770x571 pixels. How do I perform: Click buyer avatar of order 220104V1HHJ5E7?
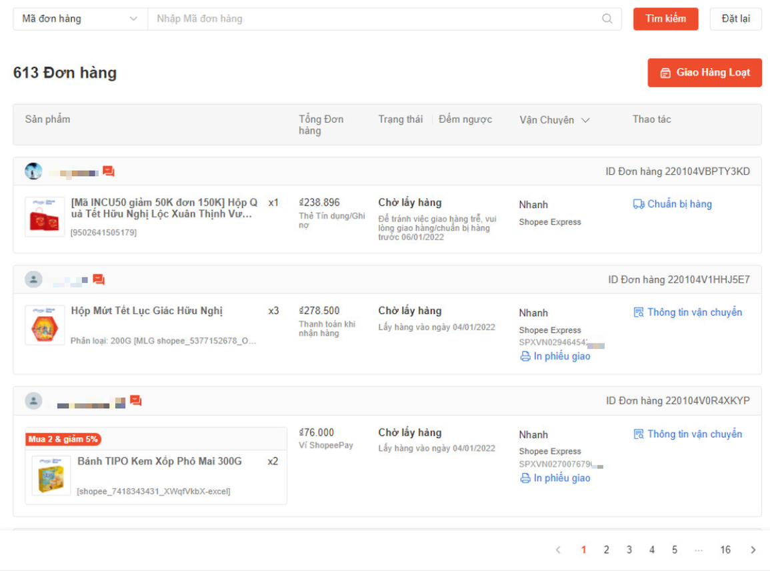click(33, 279)
